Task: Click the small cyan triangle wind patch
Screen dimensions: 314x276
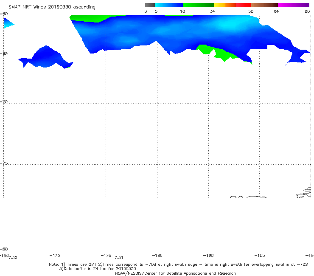Action: 8,23
